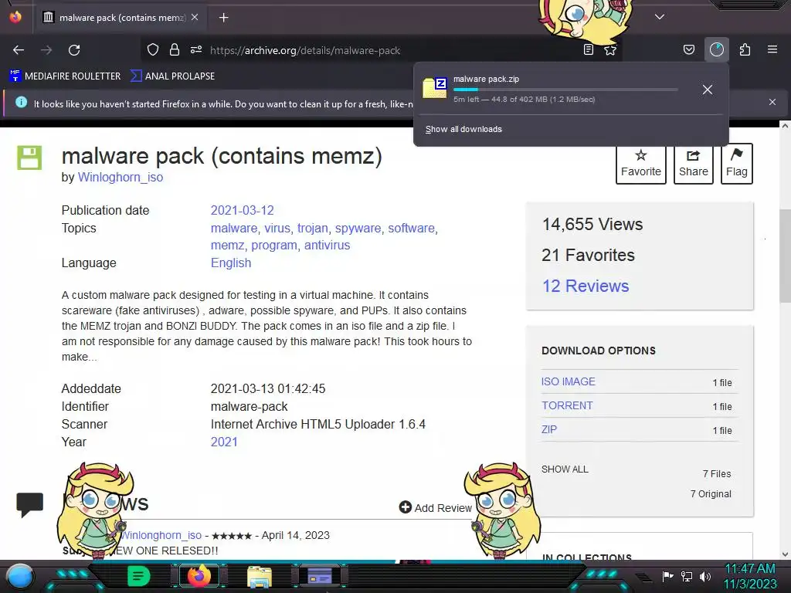
Task: Open the network tray icon
Action: point(687,576)
